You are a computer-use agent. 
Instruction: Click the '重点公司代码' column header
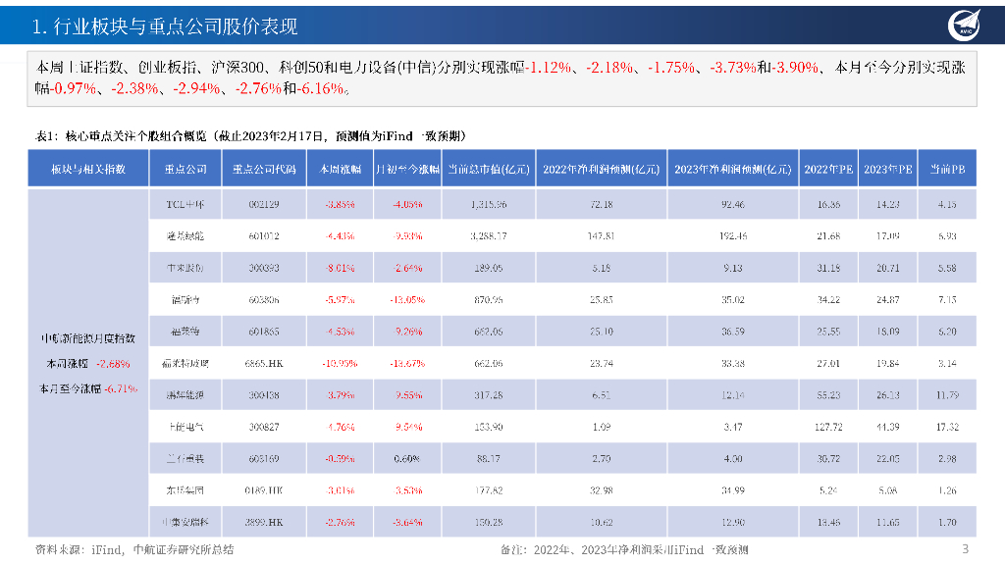pos(264,169)
